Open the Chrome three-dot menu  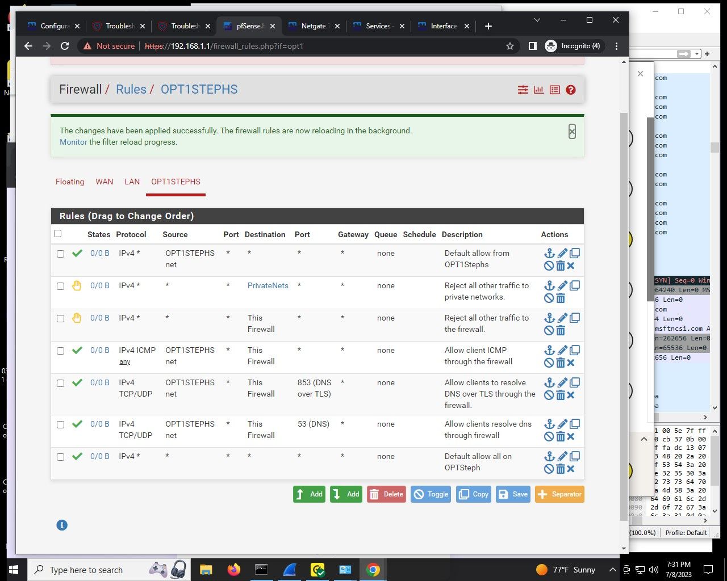pos(617,46)
